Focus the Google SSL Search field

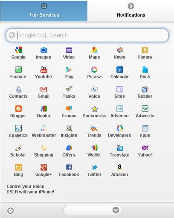click(87, 35)
